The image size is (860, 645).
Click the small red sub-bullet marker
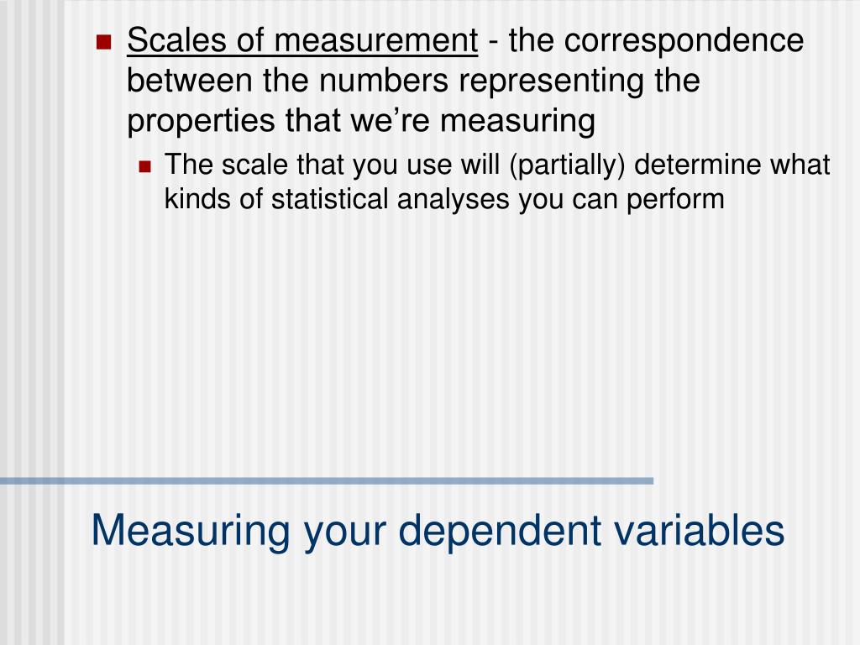[144, 166]
